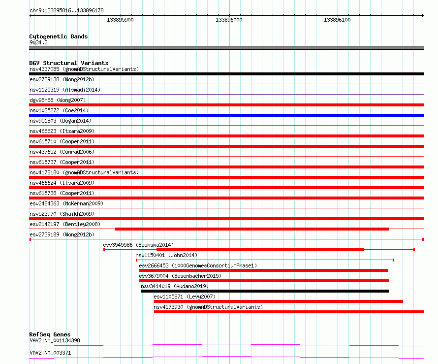This screenshot has width=438, height=364.
Task: Click the chr9:133895816..133896178 region label
Action: point(66,10)
